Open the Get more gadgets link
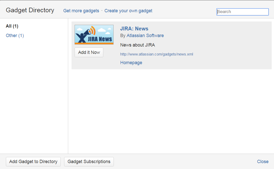274x169 pixels. [81, 11]
